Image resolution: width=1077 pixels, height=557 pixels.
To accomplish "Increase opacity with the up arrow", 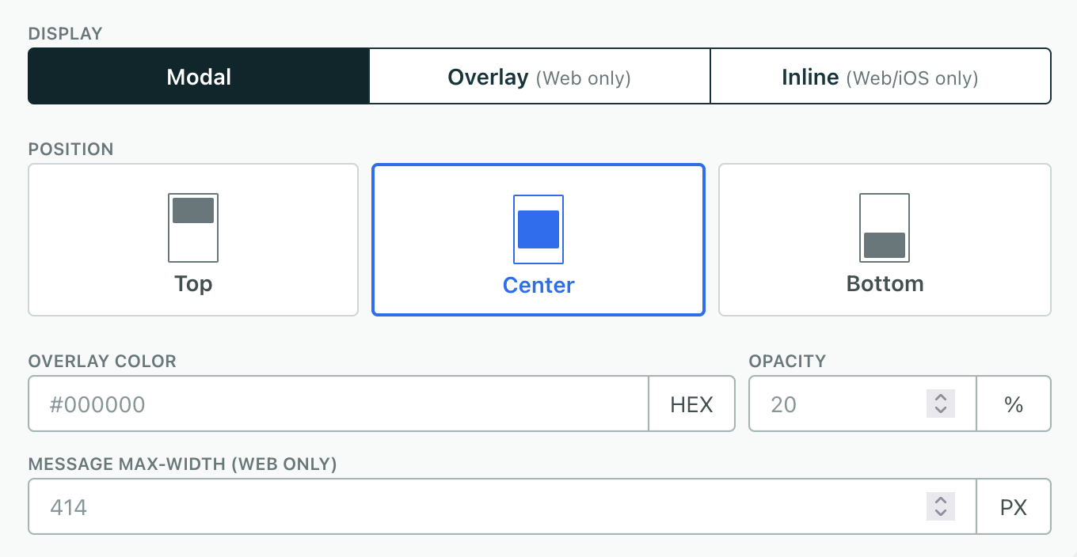I will (x=941, y=398).
